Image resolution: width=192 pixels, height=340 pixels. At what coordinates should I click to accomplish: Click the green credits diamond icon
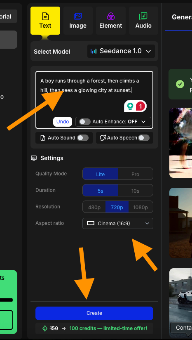(45, 328)
